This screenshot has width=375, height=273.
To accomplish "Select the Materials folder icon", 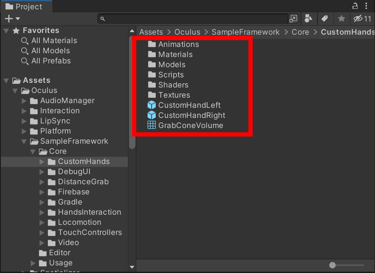I will pos(152,54).
